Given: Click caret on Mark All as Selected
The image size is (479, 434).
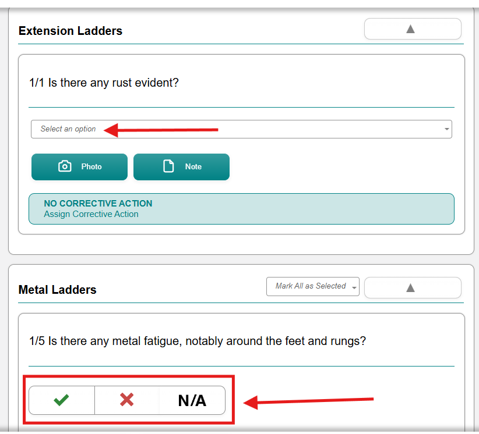Looking at the screenshot, I should coord(354,287).
